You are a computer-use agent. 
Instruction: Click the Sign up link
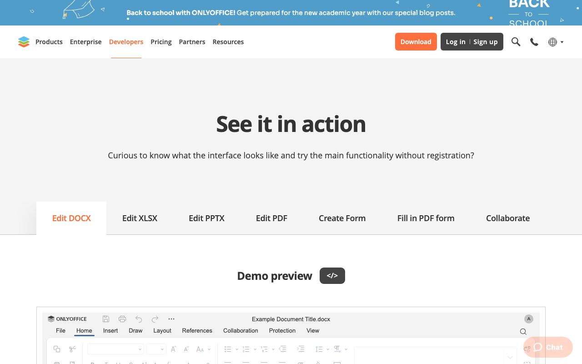coord(486,42)
